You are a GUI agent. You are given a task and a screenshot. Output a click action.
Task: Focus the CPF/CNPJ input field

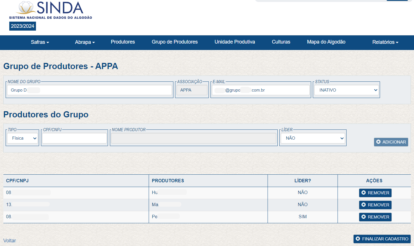pos(74,138)
